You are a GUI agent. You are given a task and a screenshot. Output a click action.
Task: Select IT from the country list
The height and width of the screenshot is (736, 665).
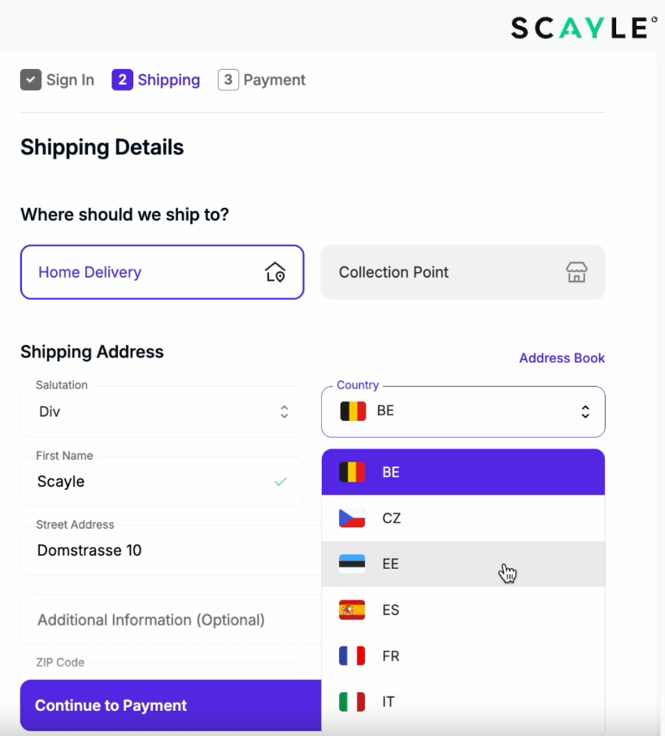click(389, 702)
